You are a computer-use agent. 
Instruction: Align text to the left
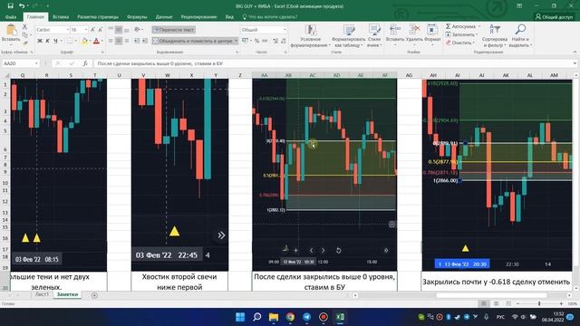111,41
